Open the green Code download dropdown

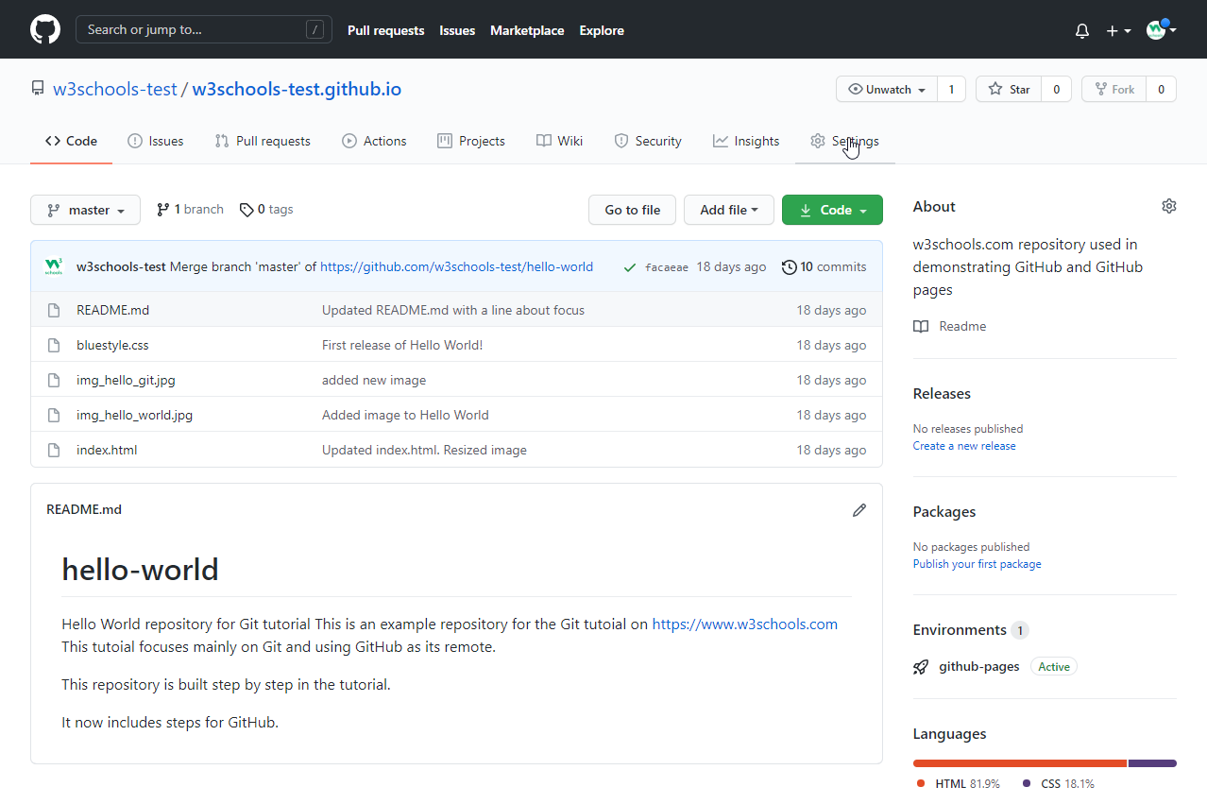pos(832,210)
